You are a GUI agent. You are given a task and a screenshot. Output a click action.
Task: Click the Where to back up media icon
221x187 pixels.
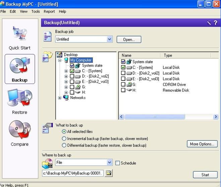pos(47,164)
